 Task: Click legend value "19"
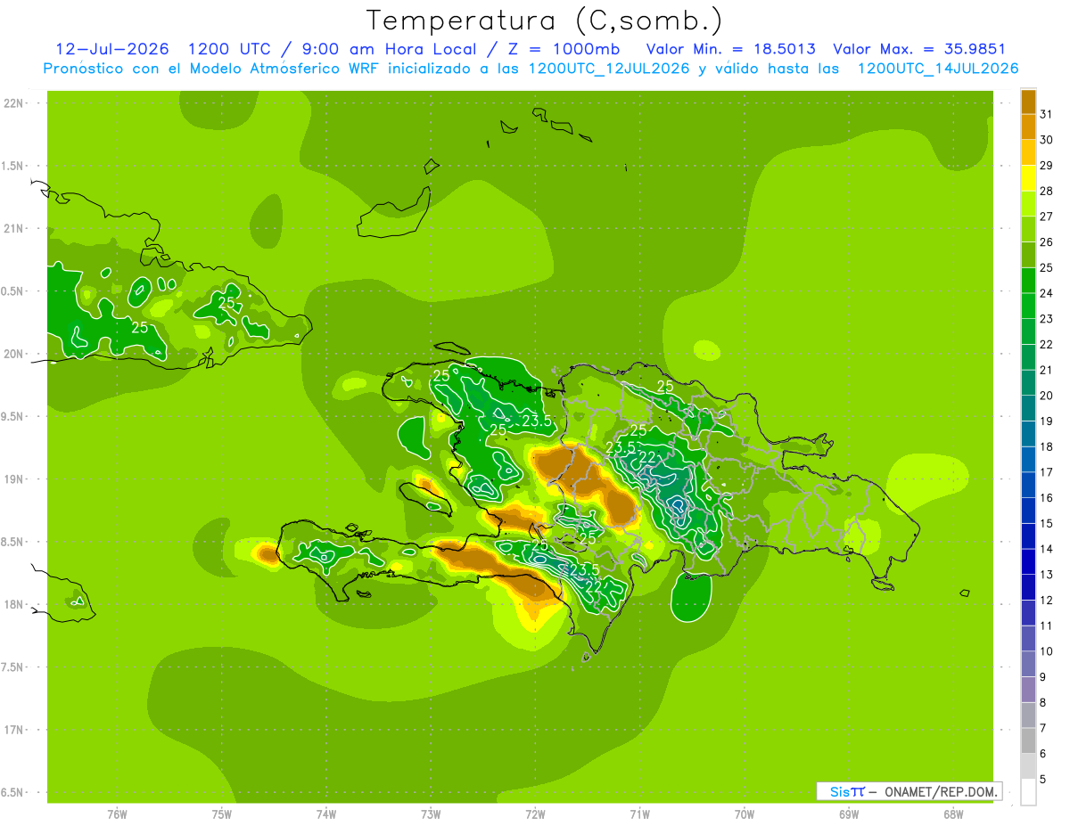(x=1047, y=421)
